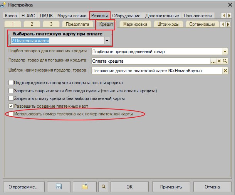235x195 pixels.
Task: Click the Оплата кредита input field
Action: click(151, 61)
